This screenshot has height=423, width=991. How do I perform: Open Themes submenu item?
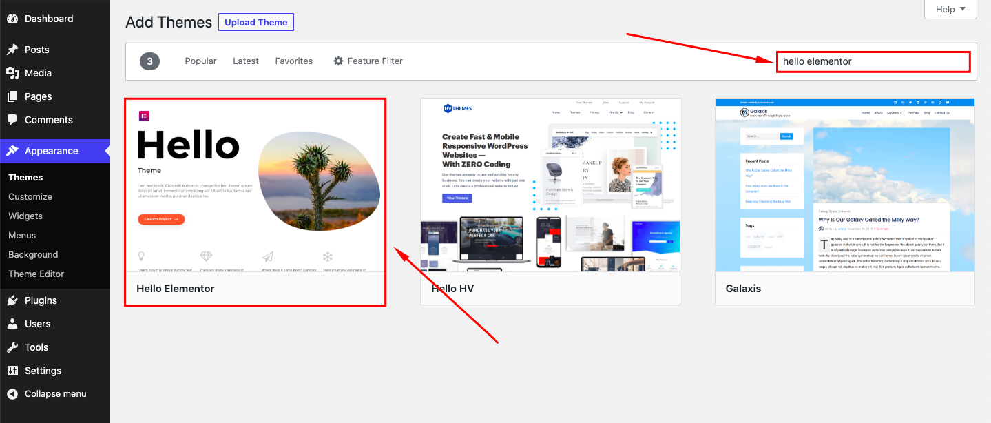point(25,177)
